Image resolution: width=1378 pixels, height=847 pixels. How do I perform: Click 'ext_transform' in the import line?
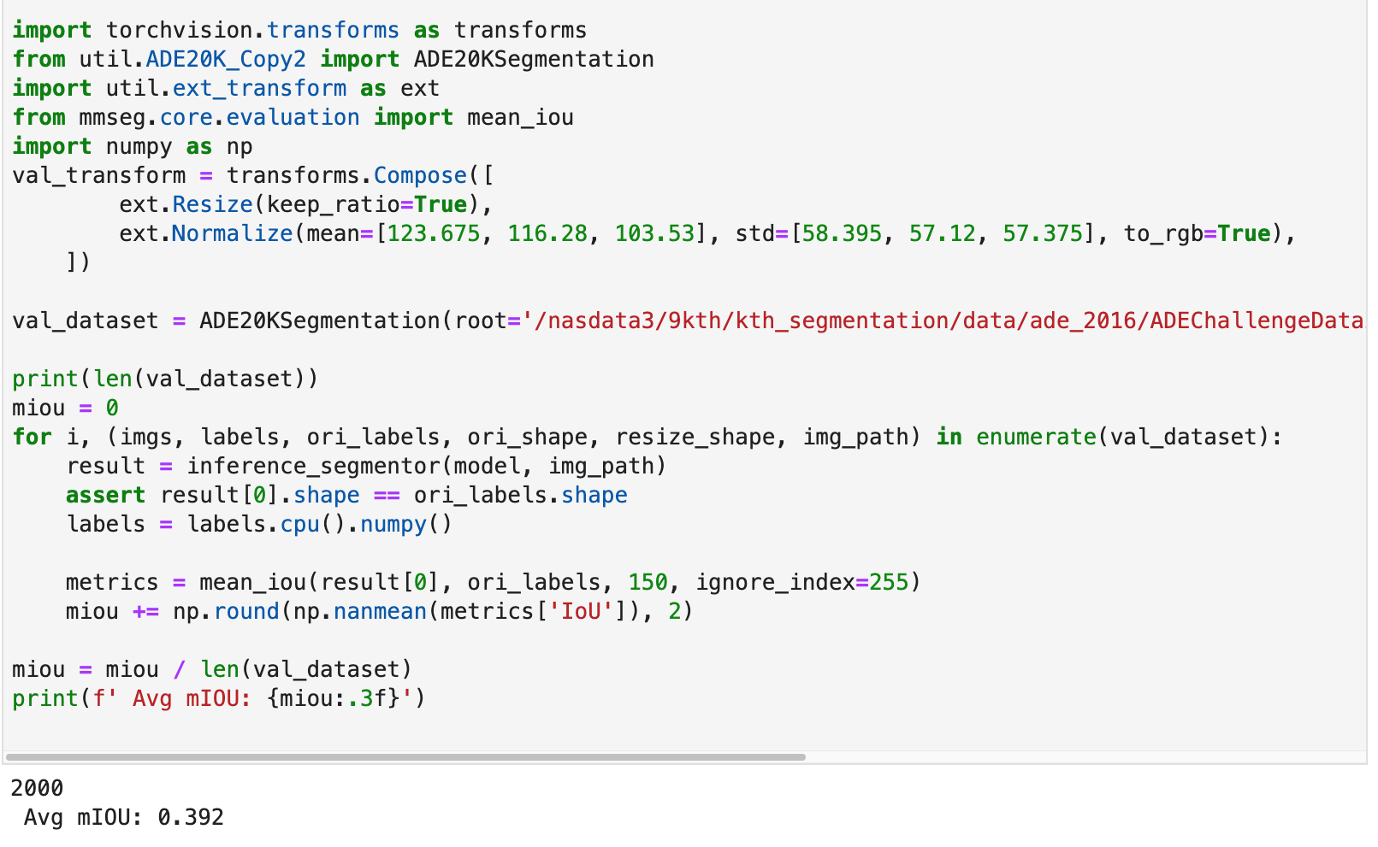pyautogui.click(x=259, y=88)
